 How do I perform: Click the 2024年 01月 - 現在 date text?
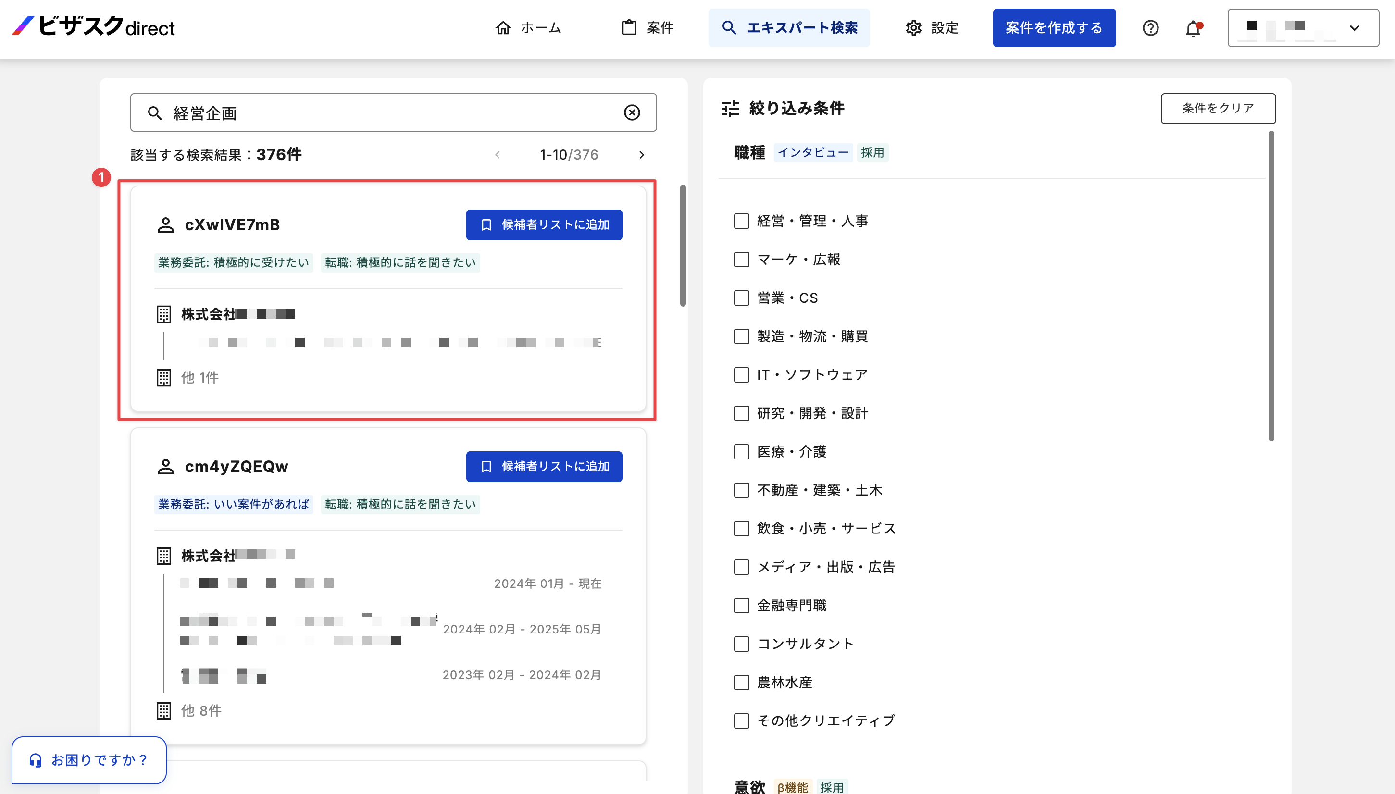[548, 583]
